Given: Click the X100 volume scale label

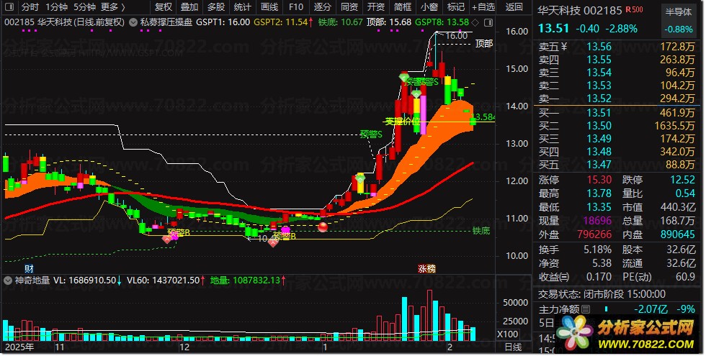Looking at the screenshot, I should (x=507, y=334).
